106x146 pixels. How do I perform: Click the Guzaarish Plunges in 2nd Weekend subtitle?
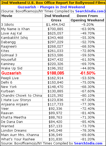click(51, 7)
